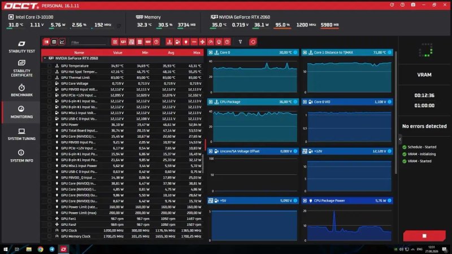Collapse NVIDIA GeForce RTX 2060 sensor group

[45, 58]
